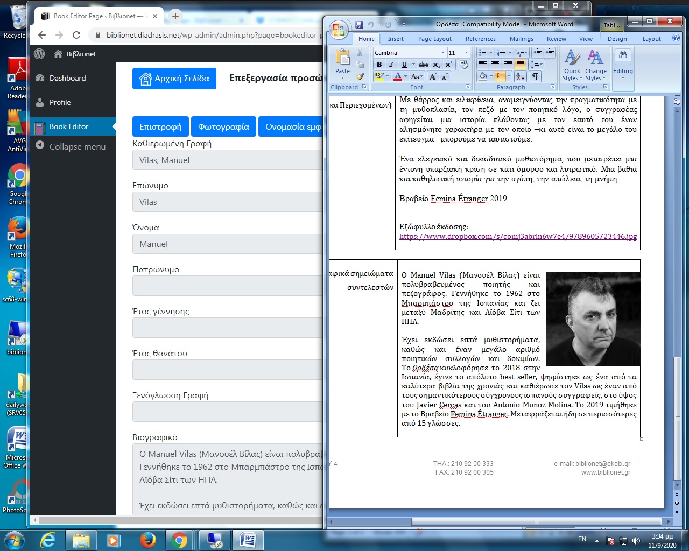This screenshot has width=689, height=551.
Task: Click the Φωτογραφία button
Action: (x=223, y=127)
